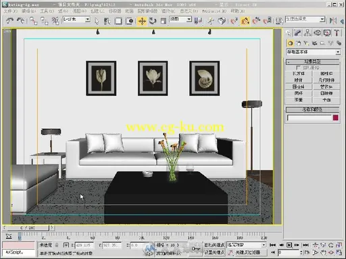Switch to the Select and Rotate tool
The image size is (346, 259).
click(x=153, y=21)
